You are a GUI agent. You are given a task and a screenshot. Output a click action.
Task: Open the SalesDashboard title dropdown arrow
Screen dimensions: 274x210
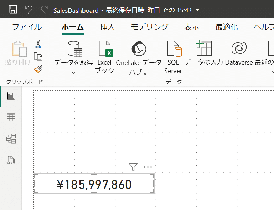197,10
